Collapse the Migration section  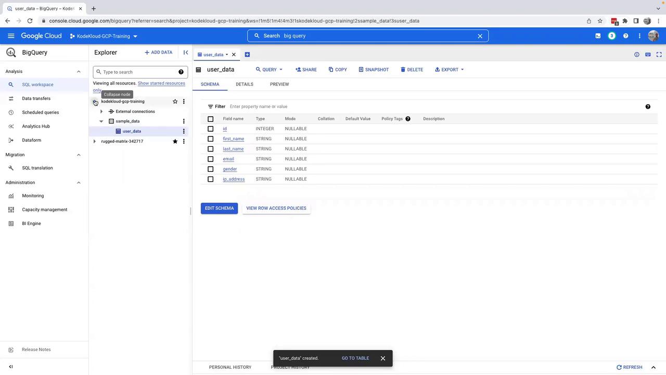tap(79, 155)
